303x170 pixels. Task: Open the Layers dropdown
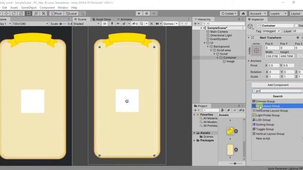[x=278, y=14]
